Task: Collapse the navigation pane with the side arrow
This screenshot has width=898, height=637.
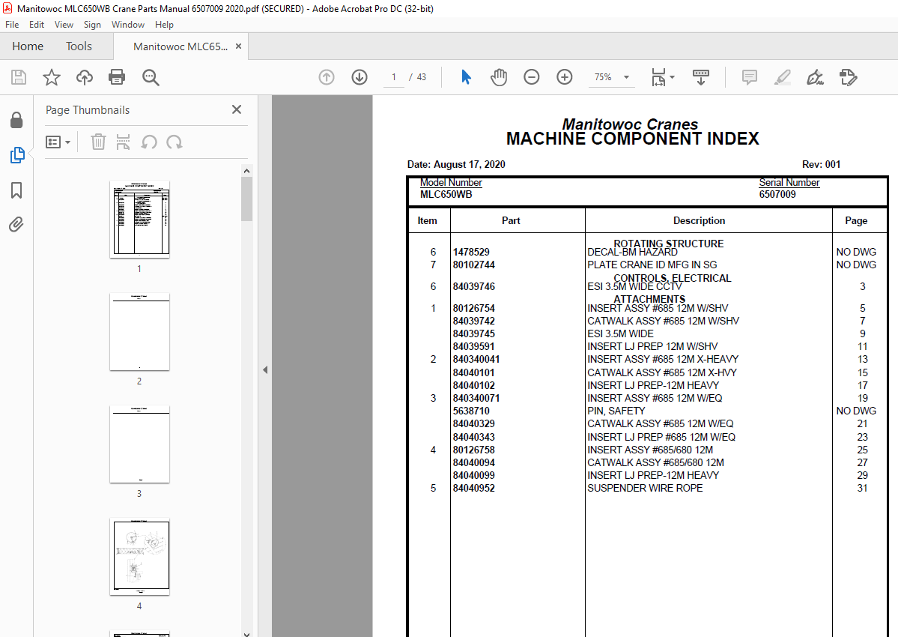Action: (265, 370)
